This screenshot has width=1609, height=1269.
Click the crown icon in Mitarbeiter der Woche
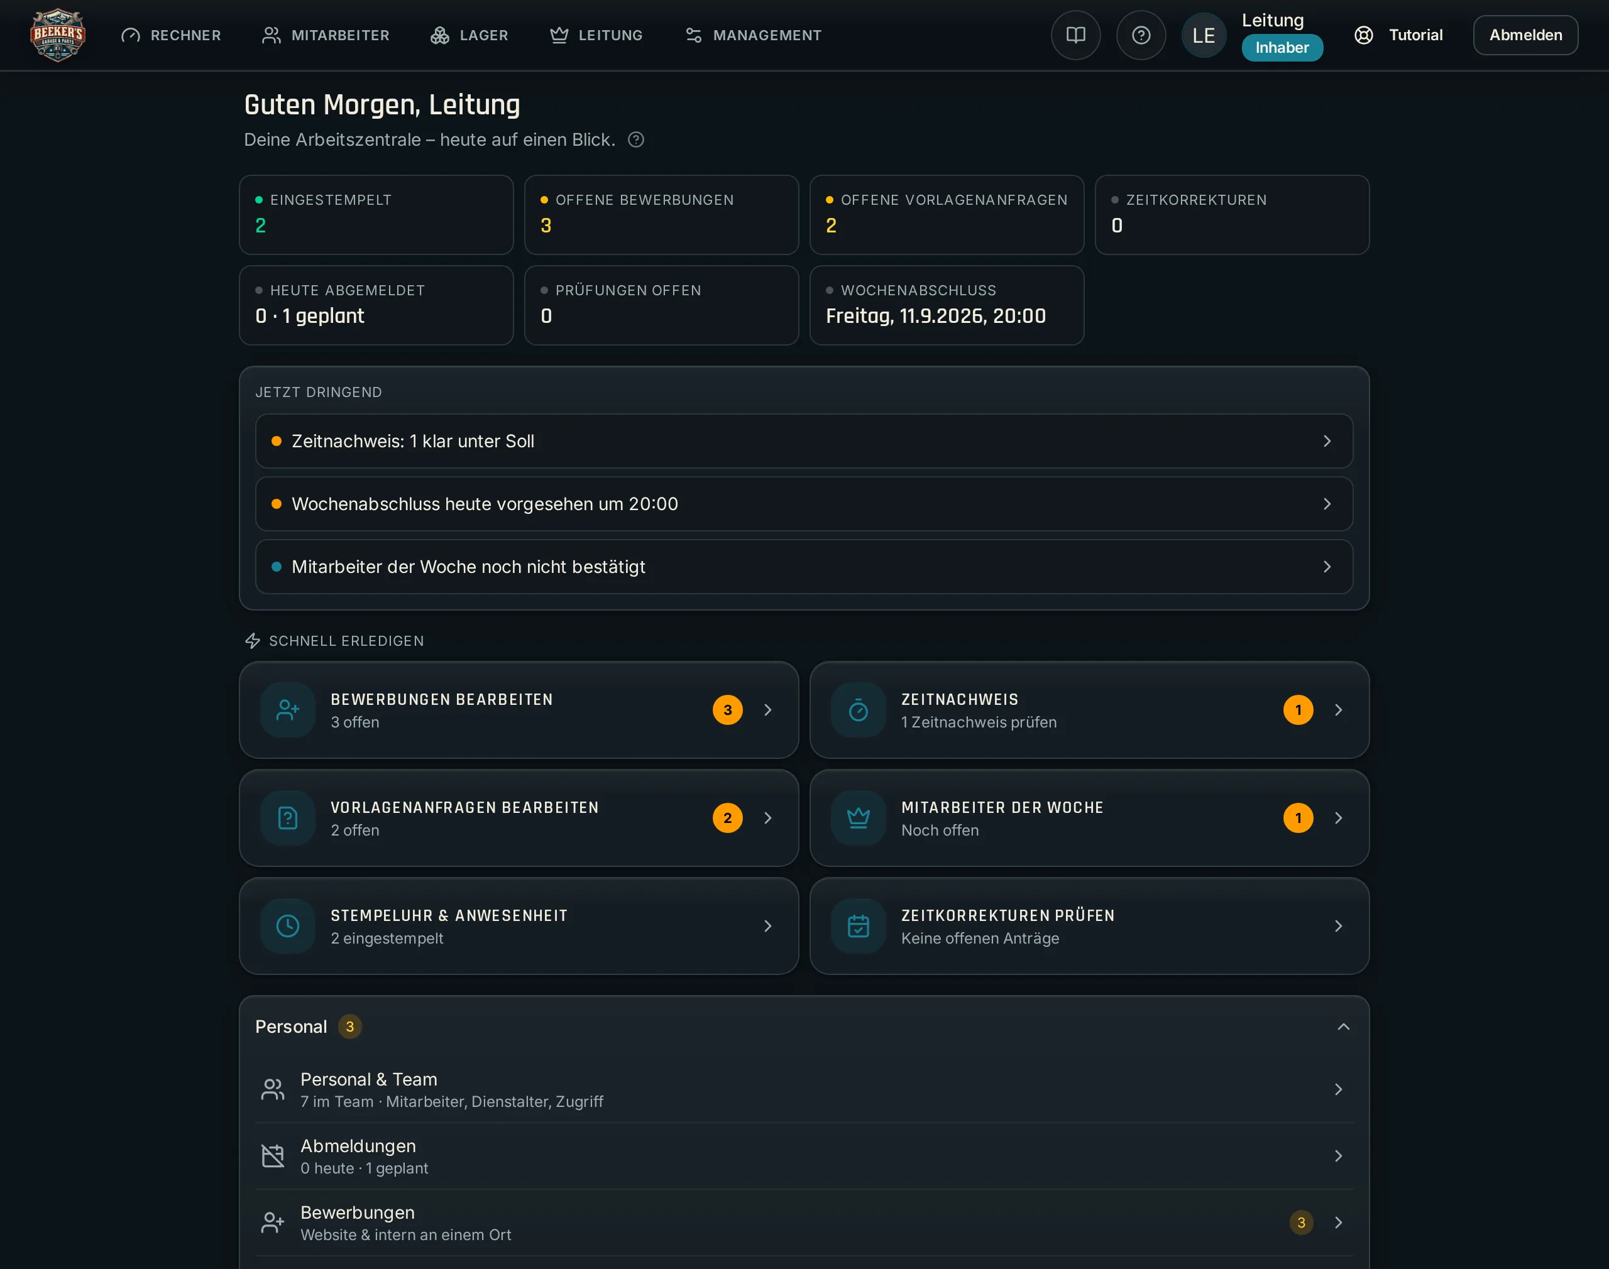859,817
